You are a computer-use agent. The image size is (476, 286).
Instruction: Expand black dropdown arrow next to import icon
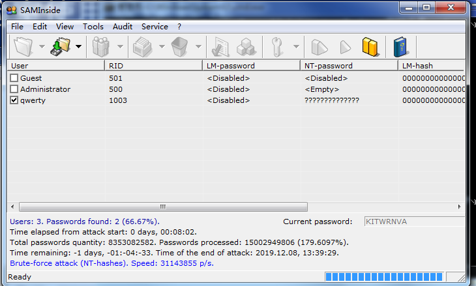pyautogui.click(x=79, y=46)
